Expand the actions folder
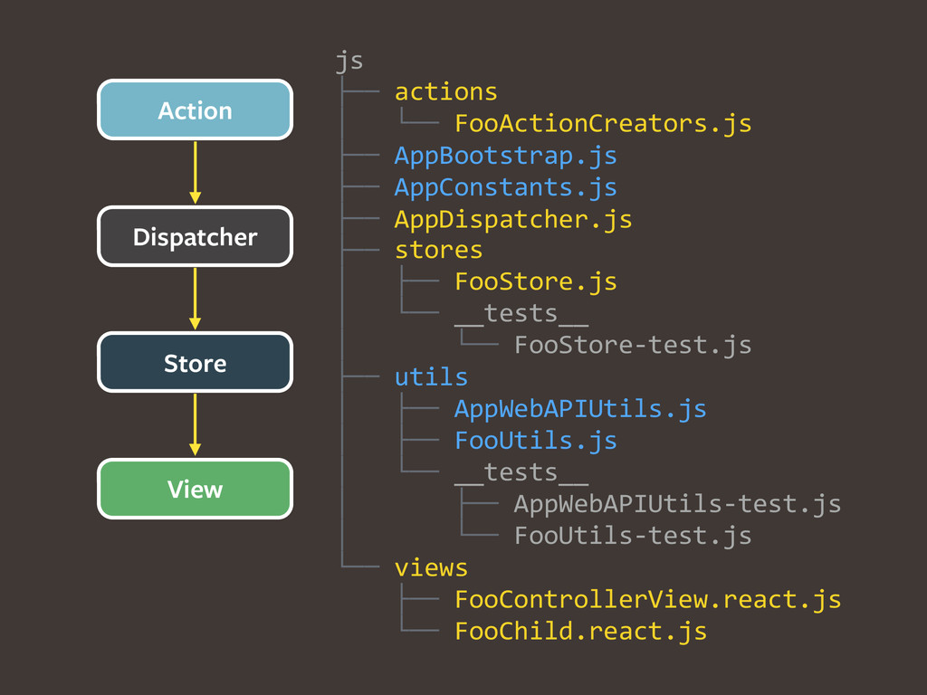This screenshot has height=695, width=927. pyautogui.click(x=445, y=92)
